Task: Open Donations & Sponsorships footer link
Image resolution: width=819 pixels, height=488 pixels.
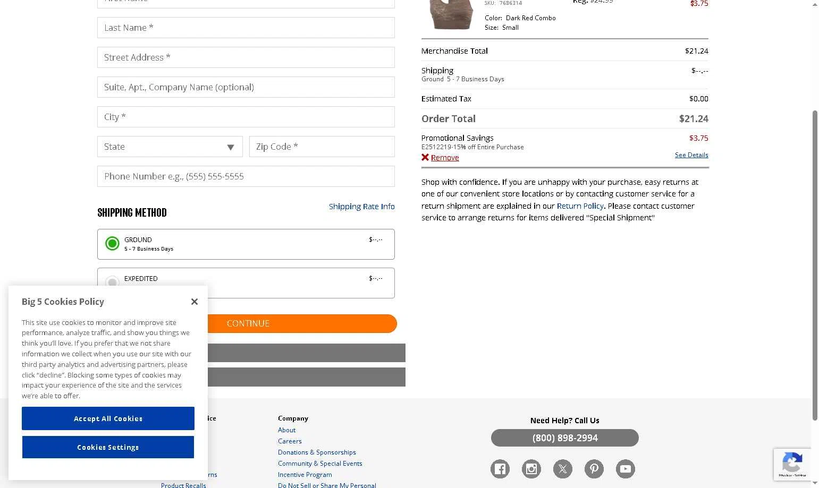Action: click(317, 452)
